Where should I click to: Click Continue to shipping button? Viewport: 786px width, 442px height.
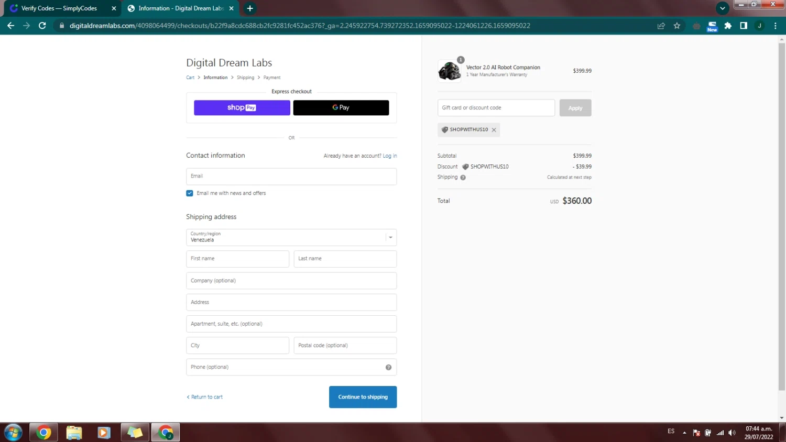(363, 397)
